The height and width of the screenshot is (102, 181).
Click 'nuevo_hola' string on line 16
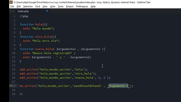84,78
